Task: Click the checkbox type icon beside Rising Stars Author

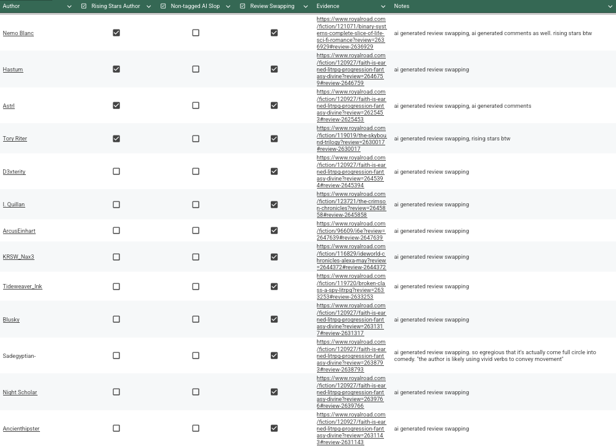Action: tap(84, 6)
